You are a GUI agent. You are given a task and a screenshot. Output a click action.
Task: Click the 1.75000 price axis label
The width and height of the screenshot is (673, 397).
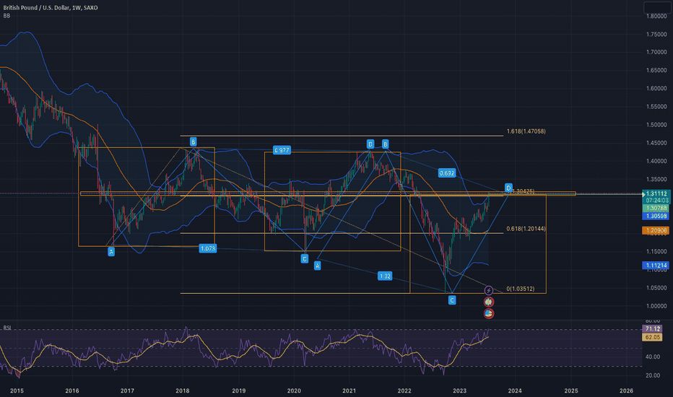pos(656,35)
